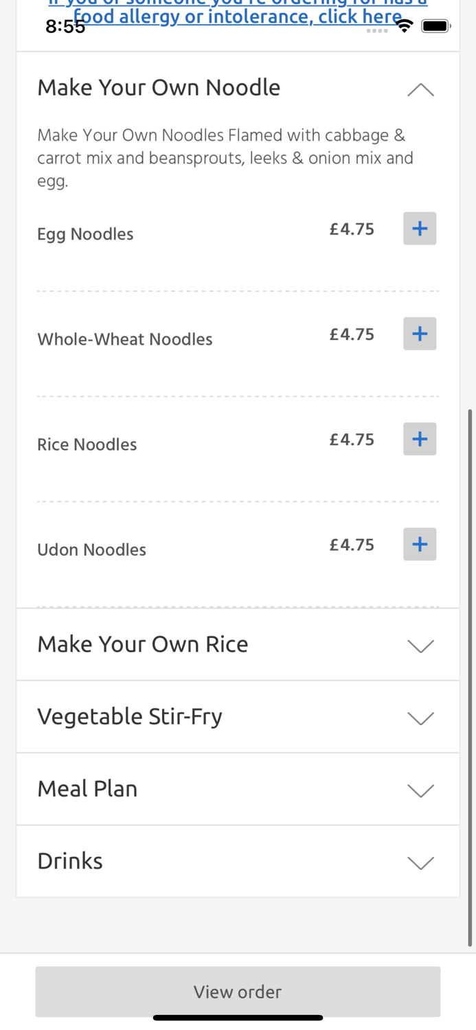This screenshot has height=1030, width=476.
Task: Add Udon Noodles with plus icon
Action: 420,544
